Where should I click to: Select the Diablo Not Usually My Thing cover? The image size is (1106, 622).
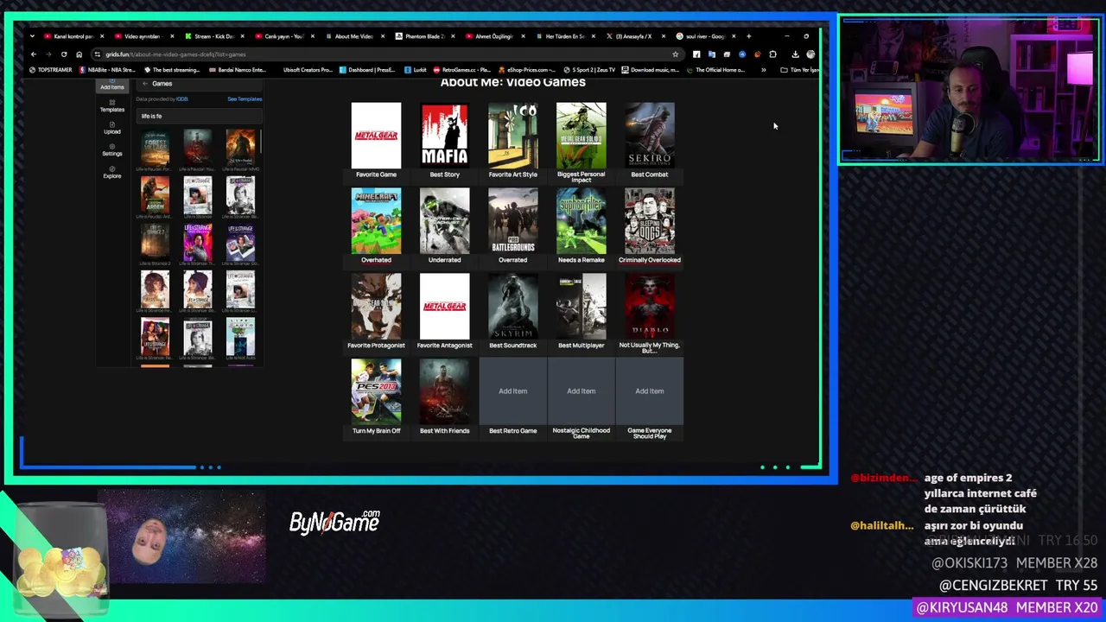pyautogui.click(x=650, y=306)
